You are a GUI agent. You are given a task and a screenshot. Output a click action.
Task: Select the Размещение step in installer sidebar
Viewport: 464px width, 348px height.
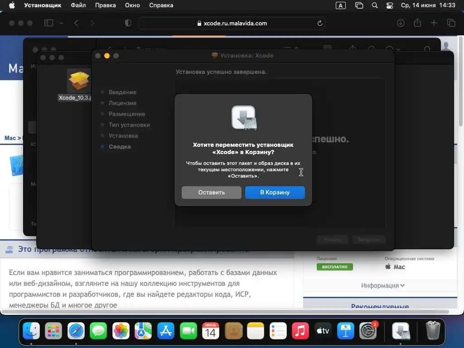click(x=127, y=114)
